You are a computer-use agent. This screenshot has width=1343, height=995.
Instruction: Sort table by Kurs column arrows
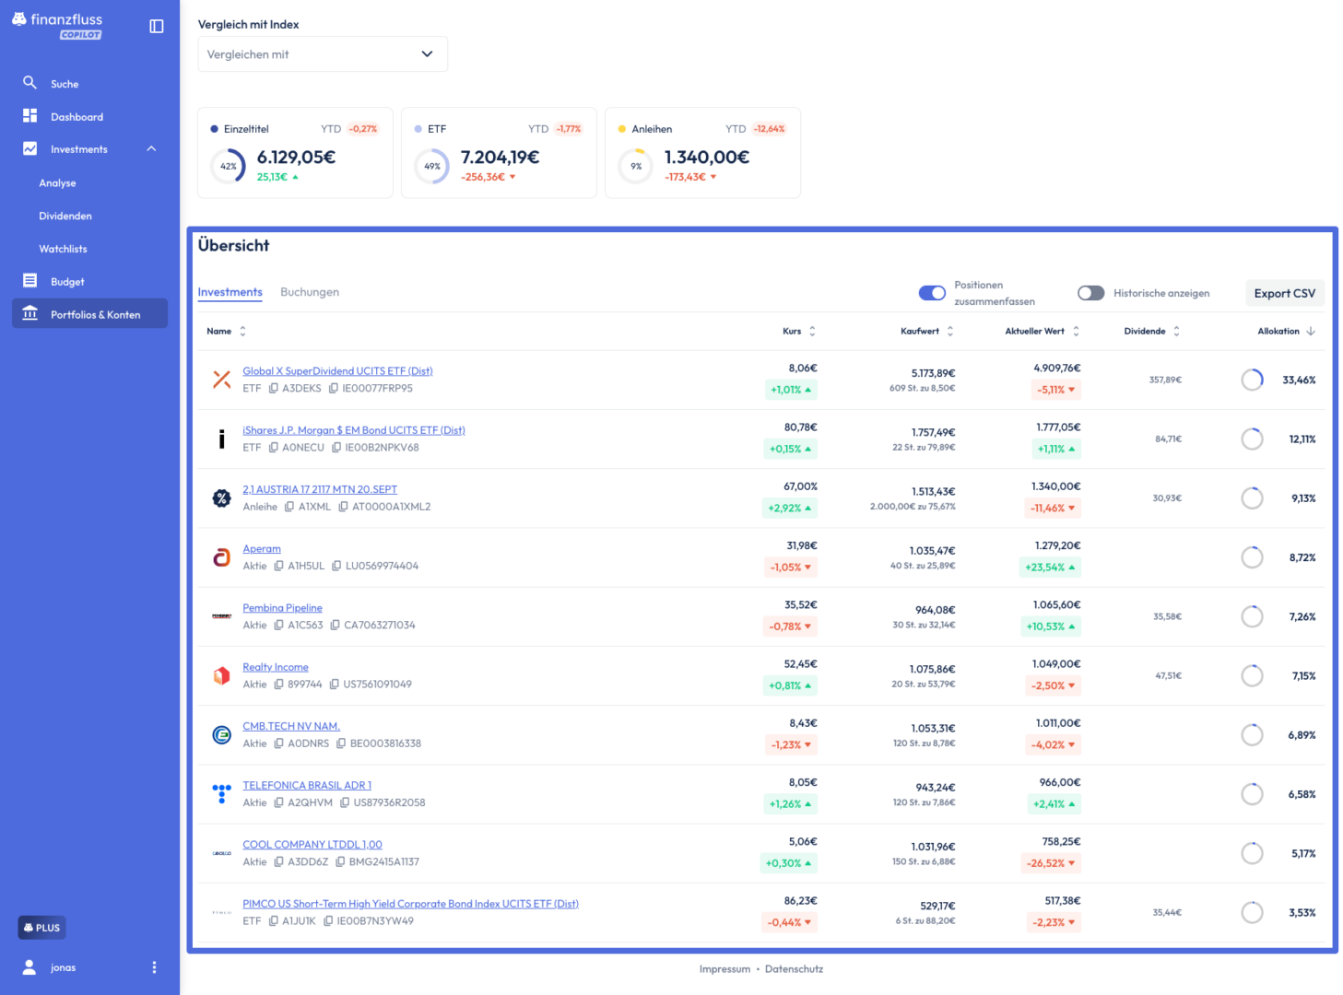pyautogui.click(x=812, y=332)
